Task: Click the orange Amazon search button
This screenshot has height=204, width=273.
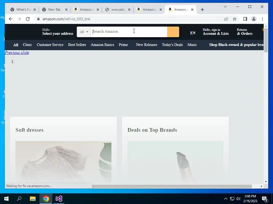Action: pos(173,32)
